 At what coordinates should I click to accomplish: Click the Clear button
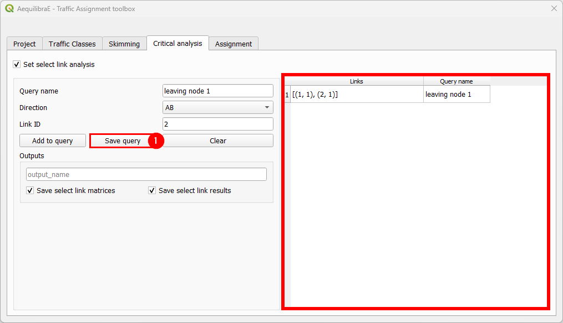tap(217, 140)
